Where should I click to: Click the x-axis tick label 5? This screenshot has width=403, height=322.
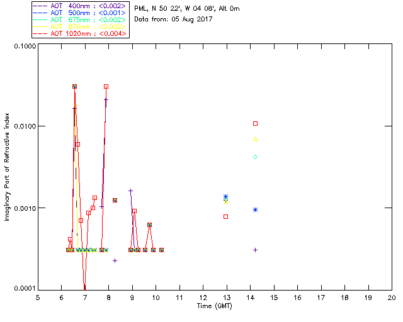pos(38,297)
